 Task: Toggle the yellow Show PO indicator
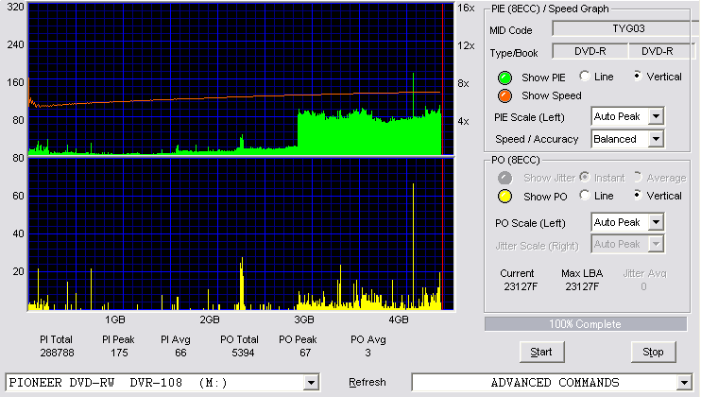tap(504, 197)
